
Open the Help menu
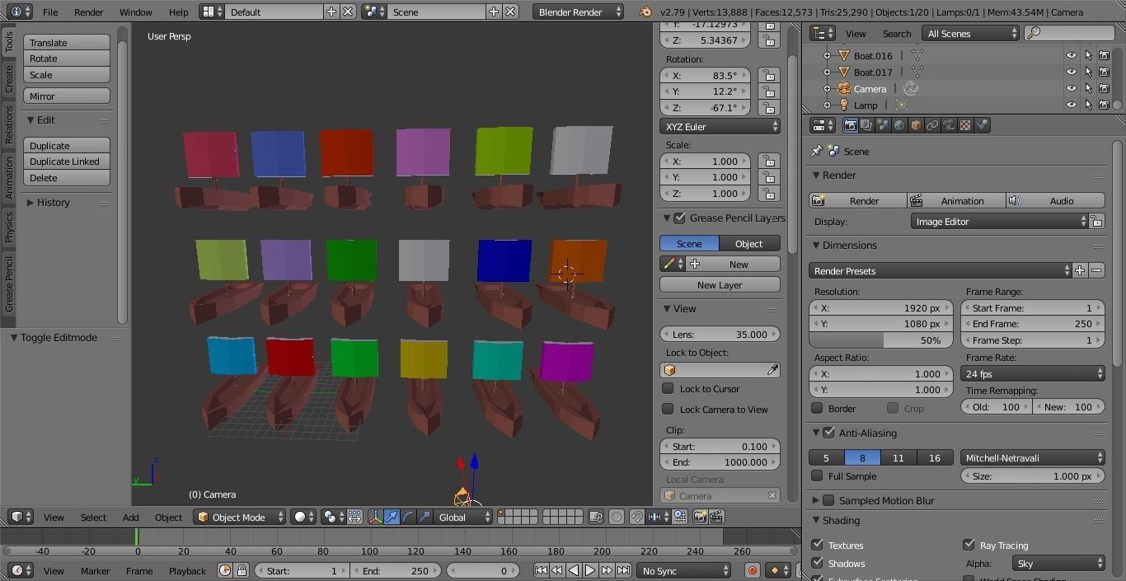(x=179, y=12)
